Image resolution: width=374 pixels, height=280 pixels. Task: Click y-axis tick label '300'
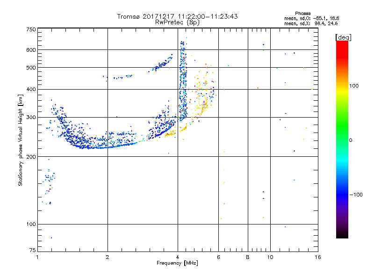pyautogui.click(x=31, y=118)
